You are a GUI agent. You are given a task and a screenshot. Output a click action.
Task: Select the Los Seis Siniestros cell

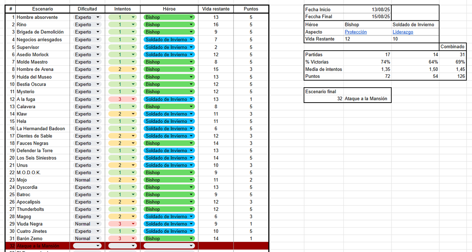[x=43, y=158]
